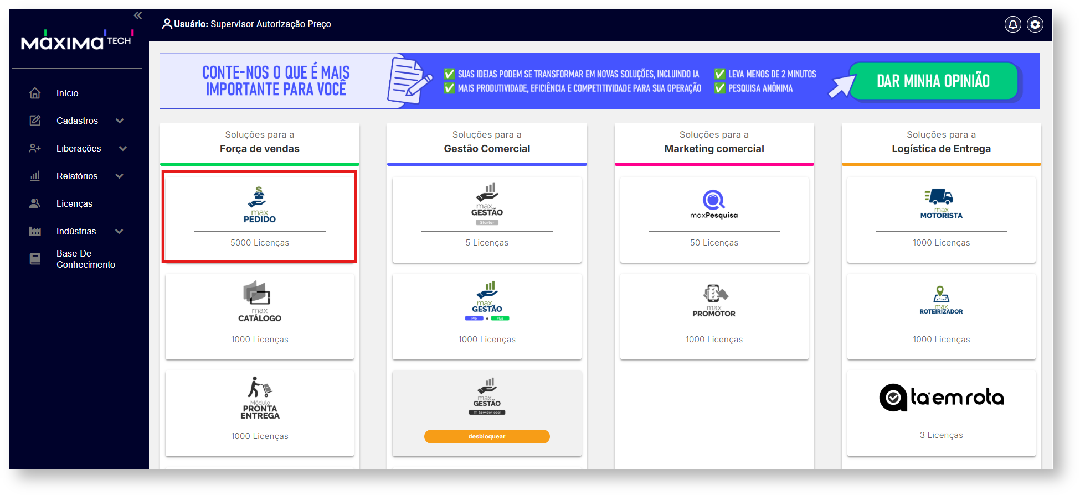
Task: Click the Liberações add-user icon
Action: [x=35, y=148]
